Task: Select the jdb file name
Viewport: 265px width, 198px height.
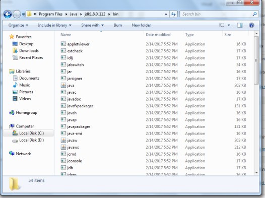Action: tap(70, 168)
